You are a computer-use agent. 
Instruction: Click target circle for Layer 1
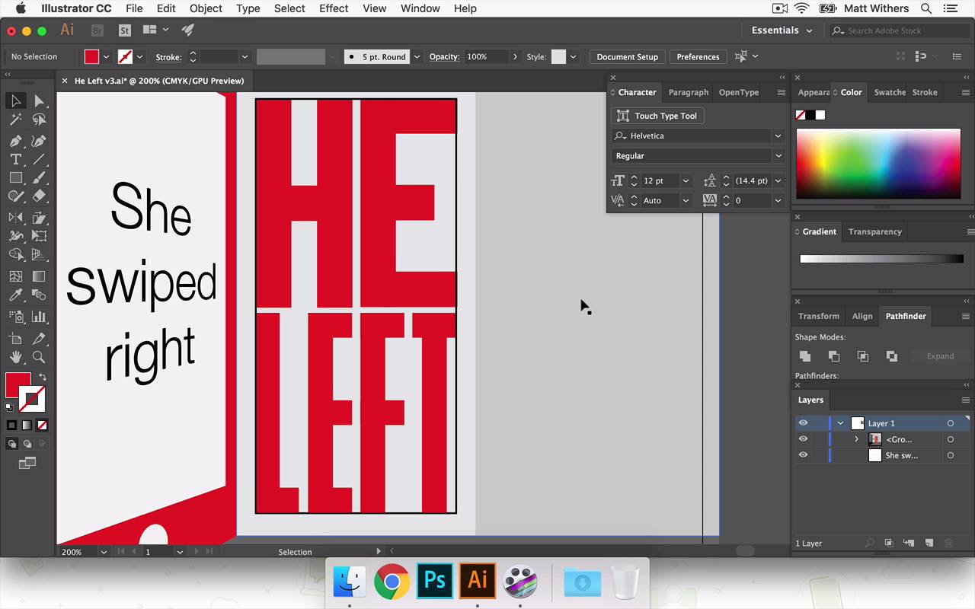click(951, 423)
